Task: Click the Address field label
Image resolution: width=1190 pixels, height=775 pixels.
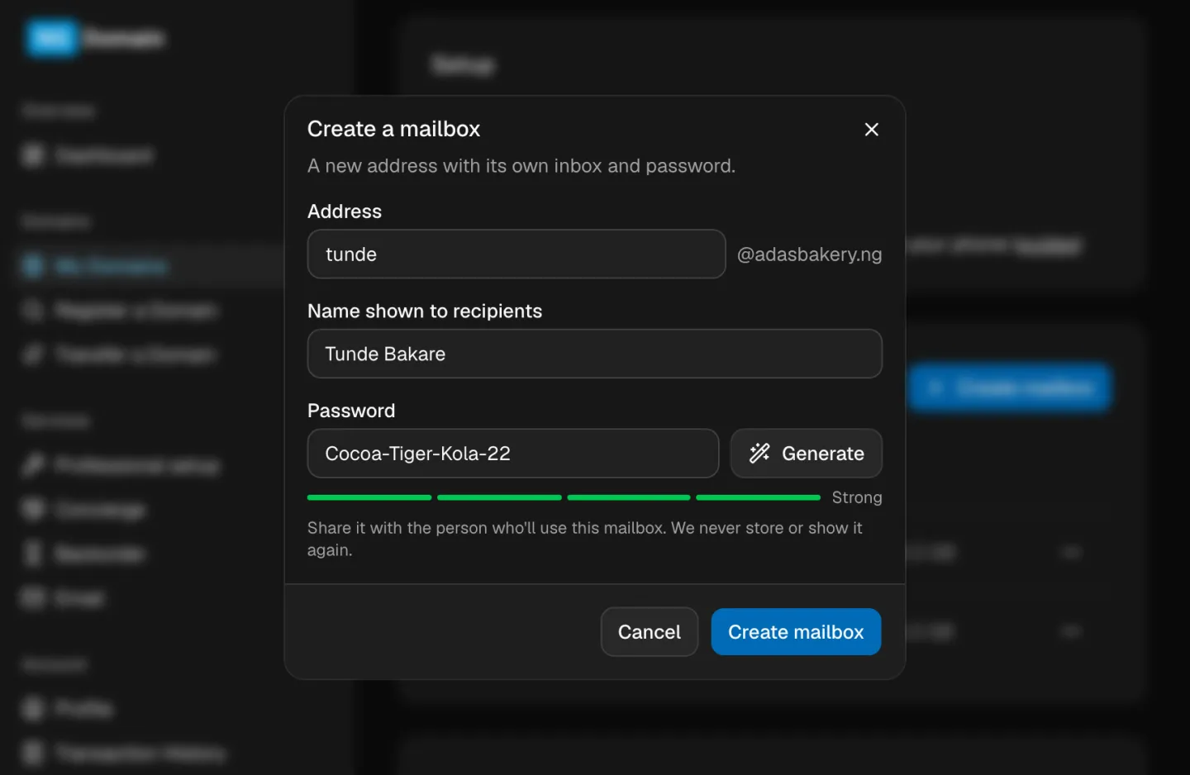Action: pyautogui.click(x=345, y=212)
